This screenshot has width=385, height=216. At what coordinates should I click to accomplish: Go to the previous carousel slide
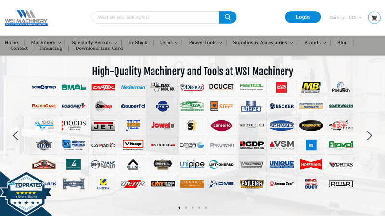point(15,135)
